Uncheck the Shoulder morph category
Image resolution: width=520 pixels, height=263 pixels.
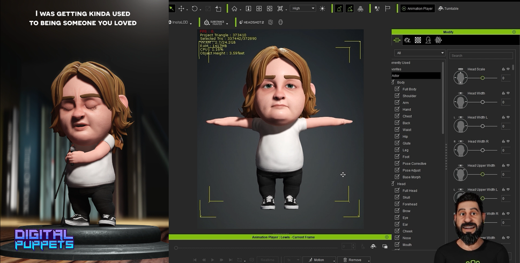(397, 96)
